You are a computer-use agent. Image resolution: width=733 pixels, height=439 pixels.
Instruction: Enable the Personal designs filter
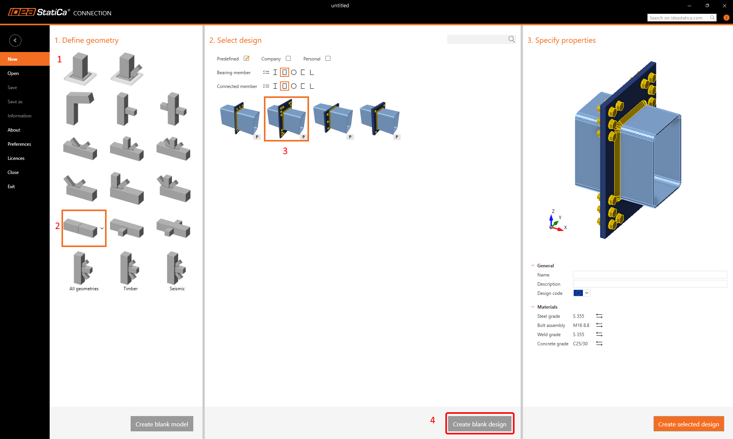pos(328,58)
